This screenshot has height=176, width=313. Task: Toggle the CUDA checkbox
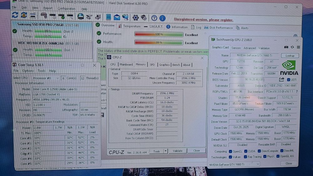pos(246,151)
